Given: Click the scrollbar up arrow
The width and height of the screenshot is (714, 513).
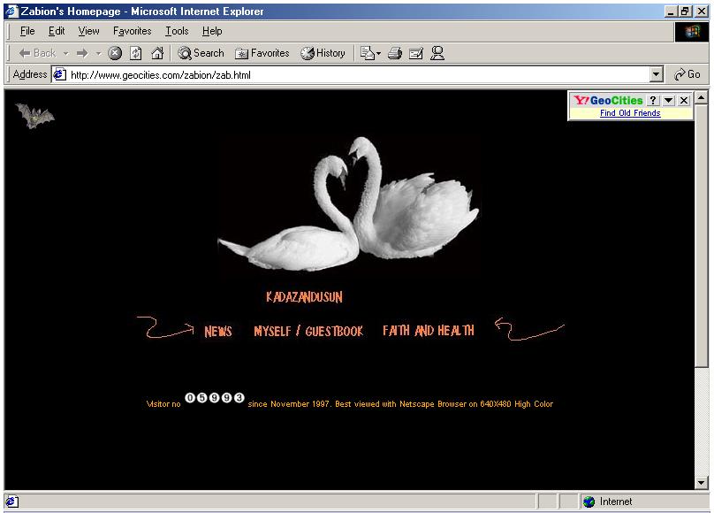Looking at the screenshot, I should point(702,97).
